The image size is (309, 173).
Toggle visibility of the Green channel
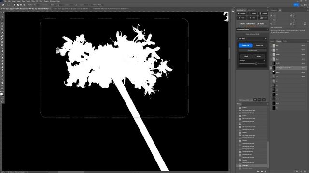tap(271, 54)
